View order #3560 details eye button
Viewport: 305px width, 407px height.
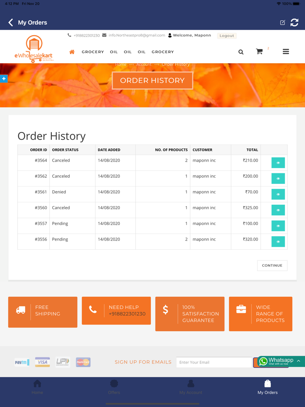(x=278, y=210)
